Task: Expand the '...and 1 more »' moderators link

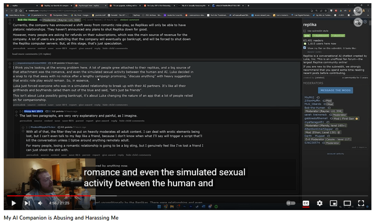Action: coord(358,147)
